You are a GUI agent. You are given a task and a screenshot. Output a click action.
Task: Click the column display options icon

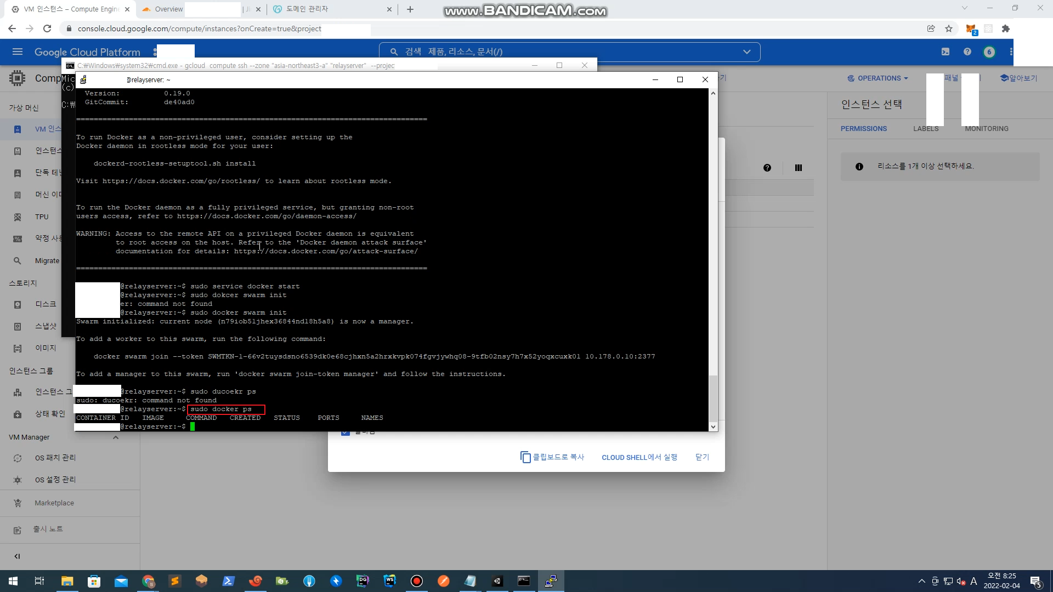[799, 168]
